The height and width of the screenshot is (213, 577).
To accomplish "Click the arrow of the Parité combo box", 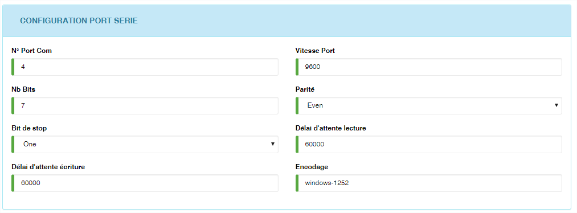I will click(556, 105).
